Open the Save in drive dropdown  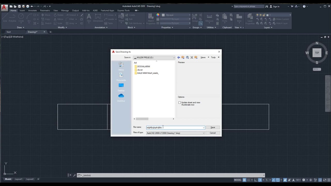pyautogui.click(x=154, y=57)
